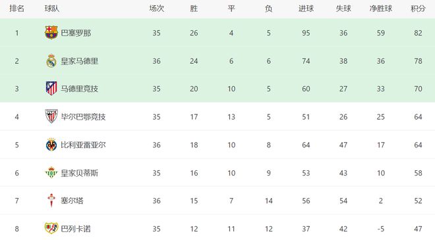Click the Real Madrid crest icon
Screen dimensions: 435x240
tap(51, 61)
